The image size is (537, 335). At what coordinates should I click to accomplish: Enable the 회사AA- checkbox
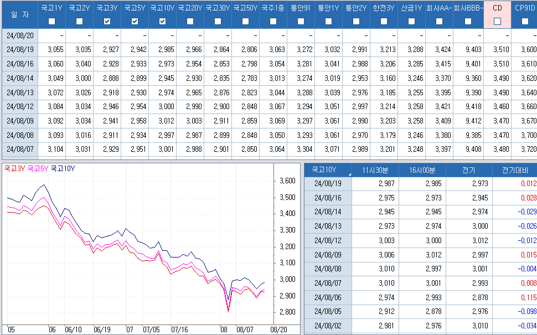click(439, 21)
